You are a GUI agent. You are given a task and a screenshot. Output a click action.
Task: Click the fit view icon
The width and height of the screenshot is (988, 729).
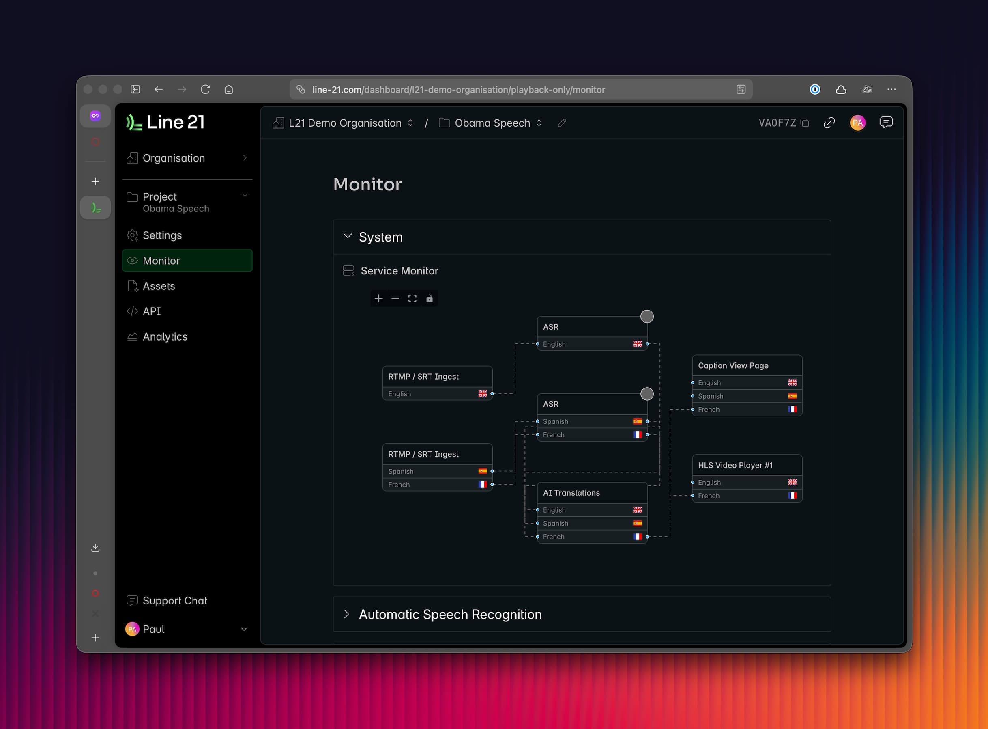point(412,299)
